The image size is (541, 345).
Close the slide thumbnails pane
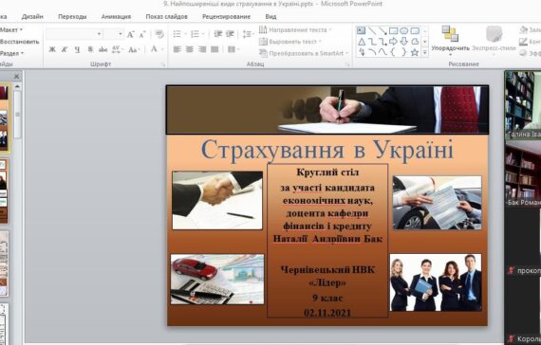16,76
